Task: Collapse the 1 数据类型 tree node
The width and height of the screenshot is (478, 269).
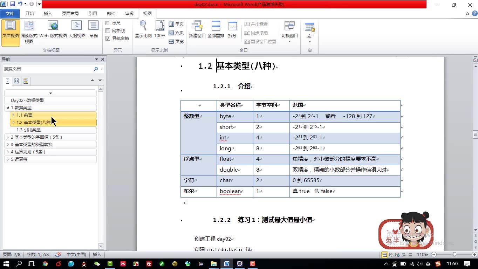Action: tap(7, 108)
